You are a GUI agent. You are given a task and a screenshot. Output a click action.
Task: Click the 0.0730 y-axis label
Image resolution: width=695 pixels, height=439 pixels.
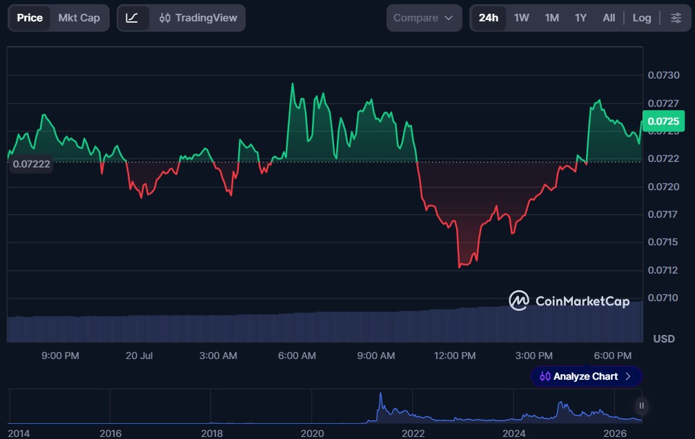[663, 75]
